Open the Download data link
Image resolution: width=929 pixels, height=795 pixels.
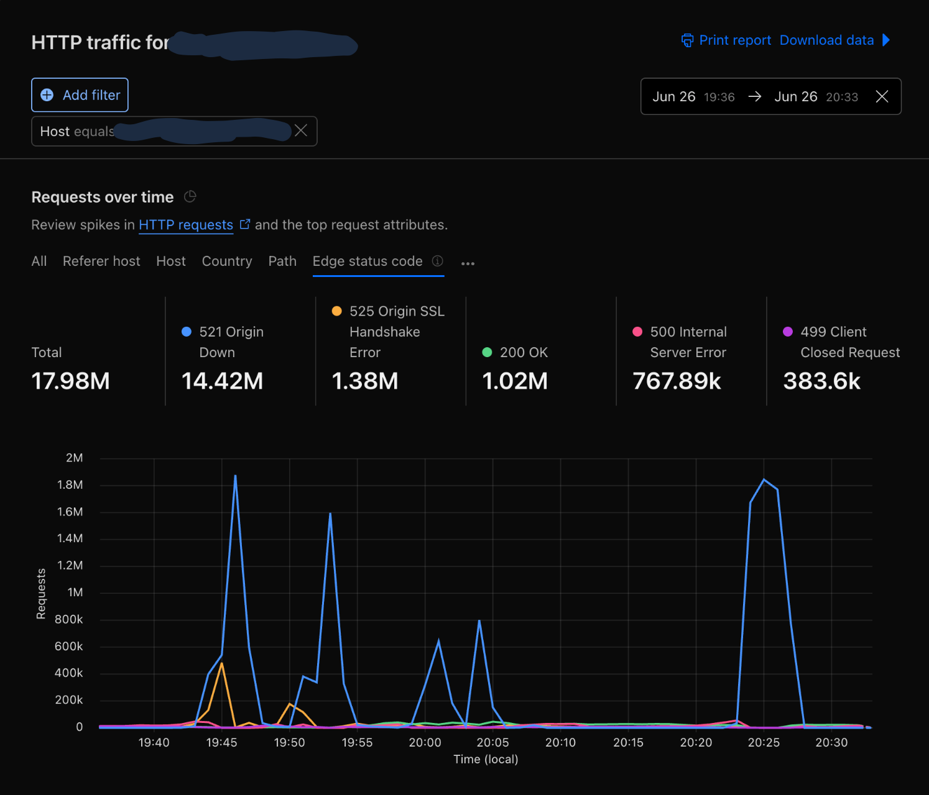(826, 40)
